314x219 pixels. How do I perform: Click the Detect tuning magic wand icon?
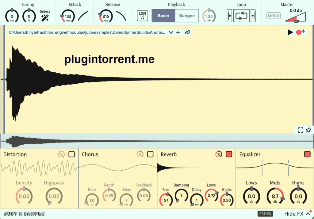(45, 18)
